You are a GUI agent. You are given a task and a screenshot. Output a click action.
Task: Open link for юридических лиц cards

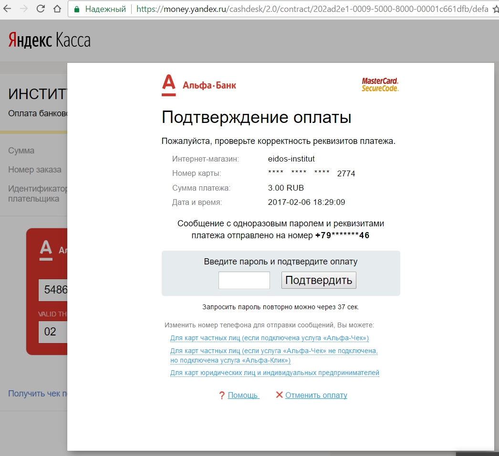pyautogui.click(x=275, y=373)
